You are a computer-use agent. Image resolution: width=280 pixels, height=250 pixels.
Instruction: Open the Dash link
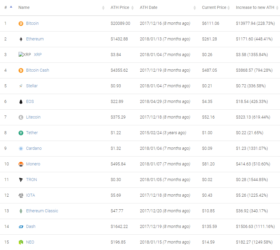tap(31, 226)
